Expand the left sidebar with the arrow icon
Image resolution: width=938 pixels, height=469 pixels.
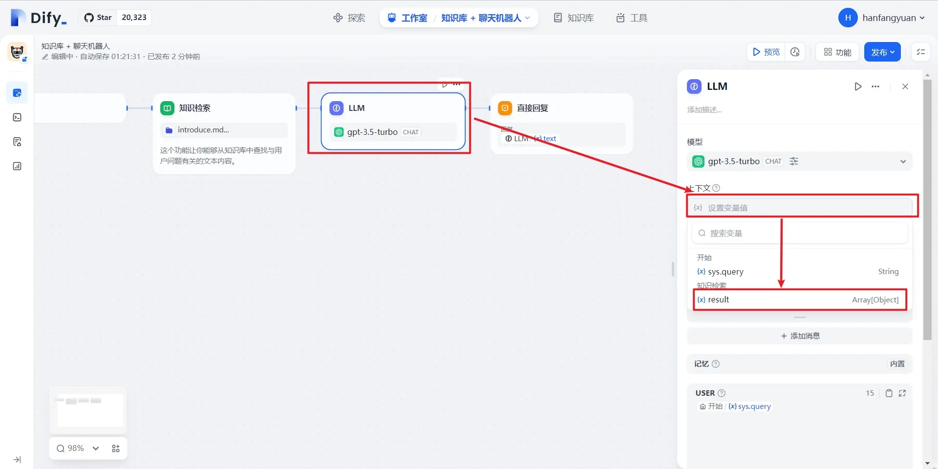tap(17, 460)
